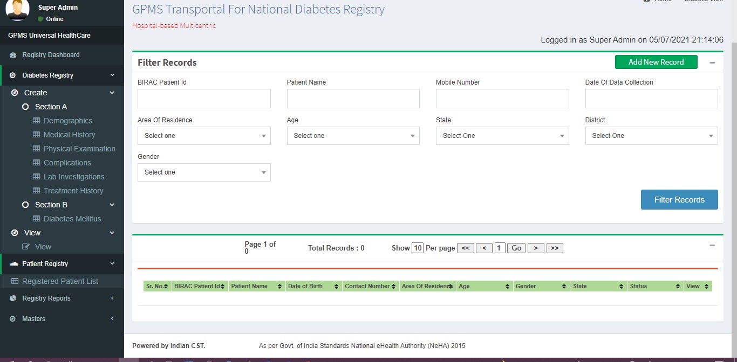Click the edit icon beside View submenu
The image size is (737, 362).
click(26, 247)
